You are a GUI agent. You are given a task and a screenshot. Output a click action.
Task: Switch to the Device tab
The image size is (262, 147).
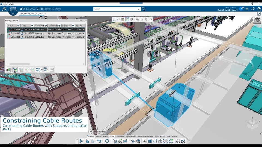pos(99,136)
